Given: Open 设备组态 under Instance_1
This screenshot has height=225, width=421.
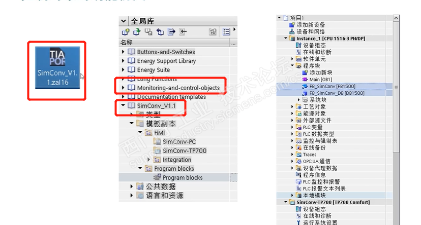Looking at the screenshot, I should pos(314,45).
